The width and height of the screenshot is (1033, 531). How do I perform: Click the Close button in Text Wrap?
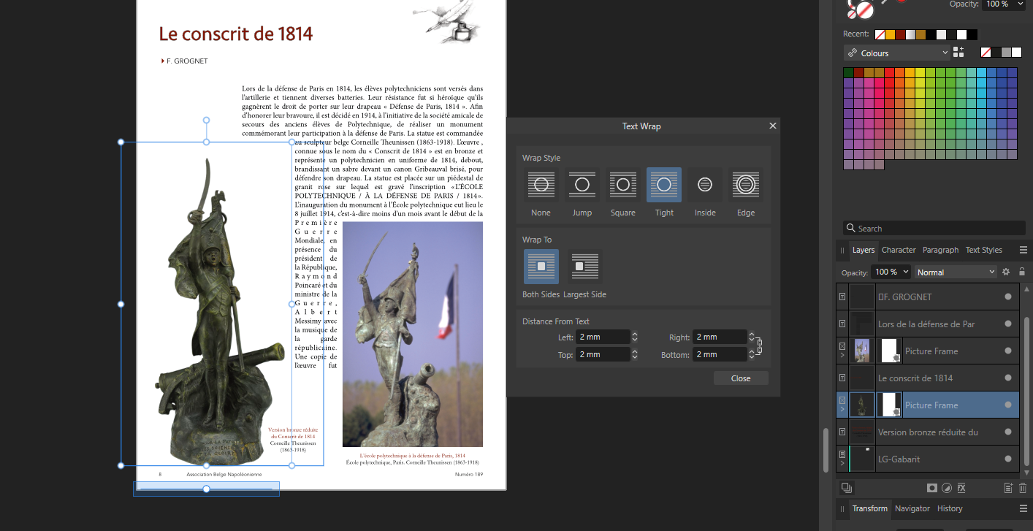click(741, 378)
